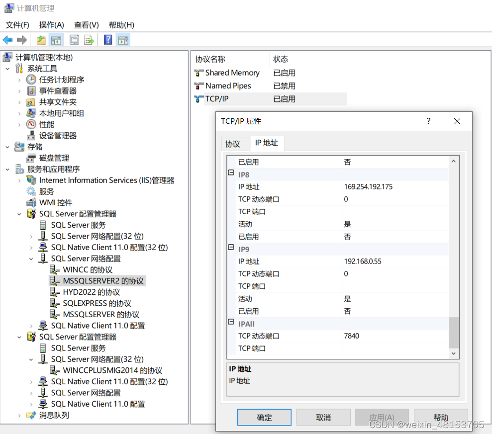Image resolution: width=492 pixels, height=434 pixels.
Task: Click the 任务计划程序 clock icon
Action: [31, 80]
